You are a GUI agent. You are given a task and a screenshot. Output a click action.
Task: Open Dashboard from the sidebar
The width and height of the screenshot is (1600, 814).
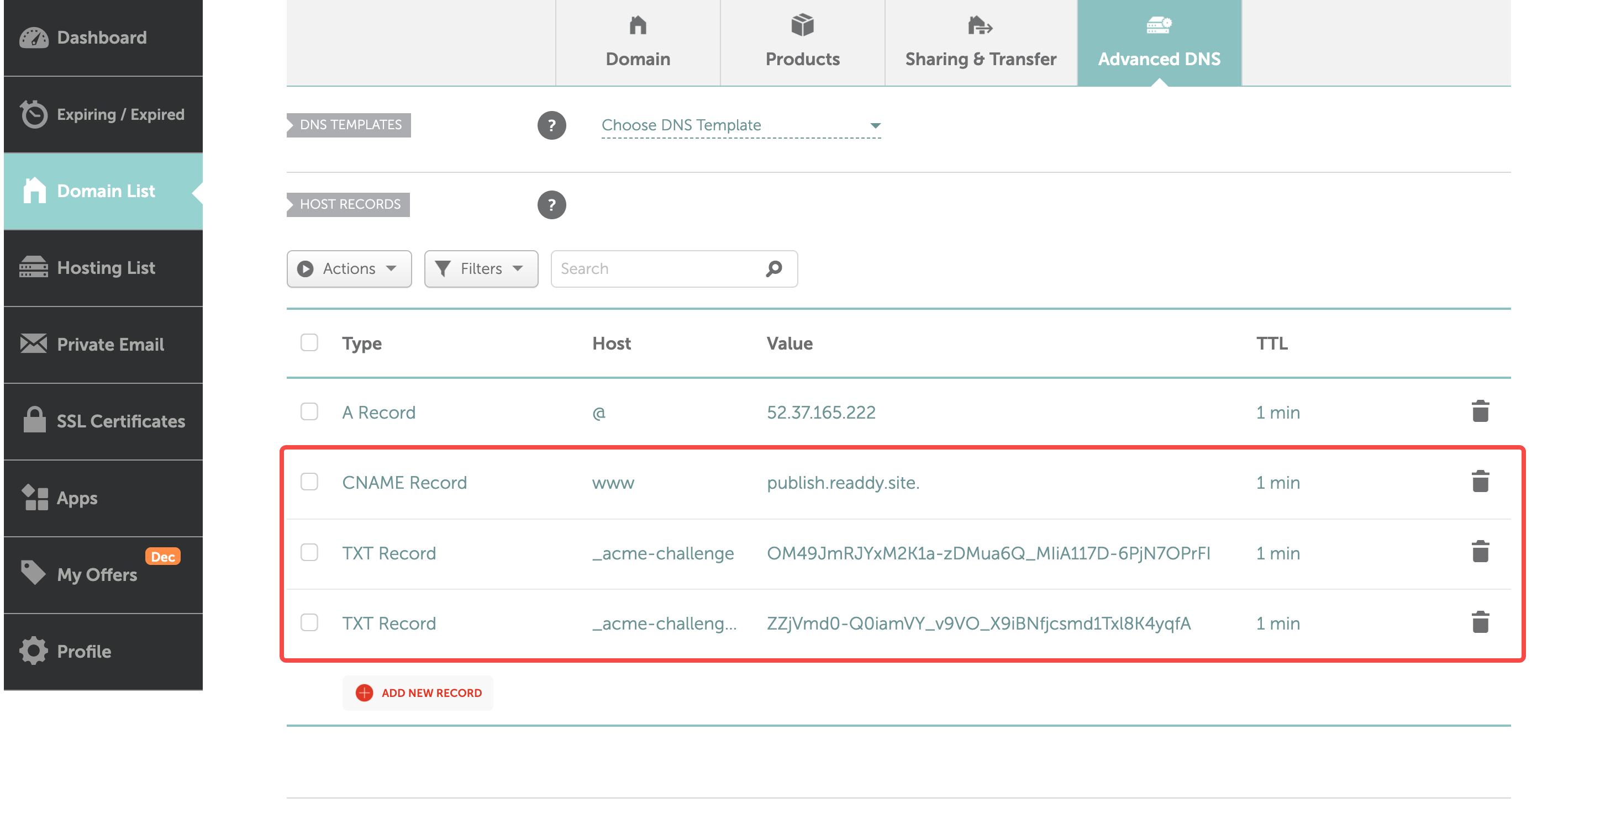pyautogui.click(x=102, y=38)
